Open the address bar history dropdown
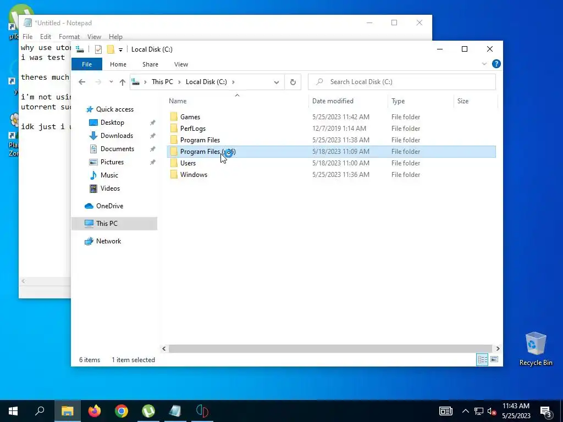The image size is (563, 422). [277, 82]
